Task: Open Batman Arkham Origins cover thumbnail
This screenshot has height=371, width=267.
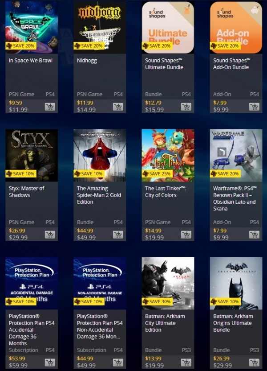Action: (236, 283)
